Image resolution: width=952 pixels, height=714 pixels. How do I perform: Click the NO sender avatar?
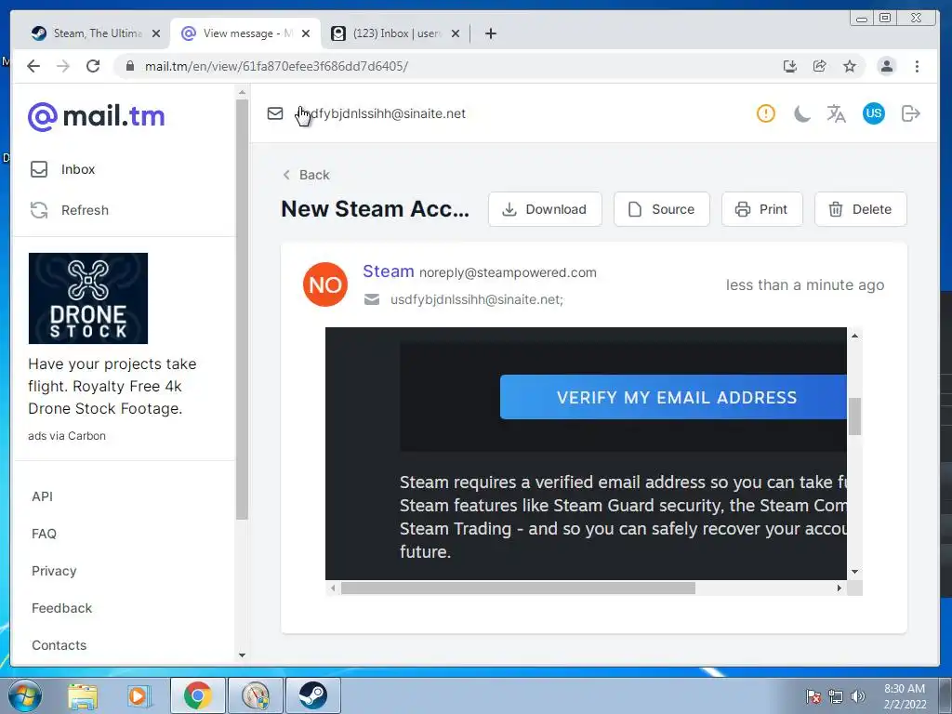(325, 284)
